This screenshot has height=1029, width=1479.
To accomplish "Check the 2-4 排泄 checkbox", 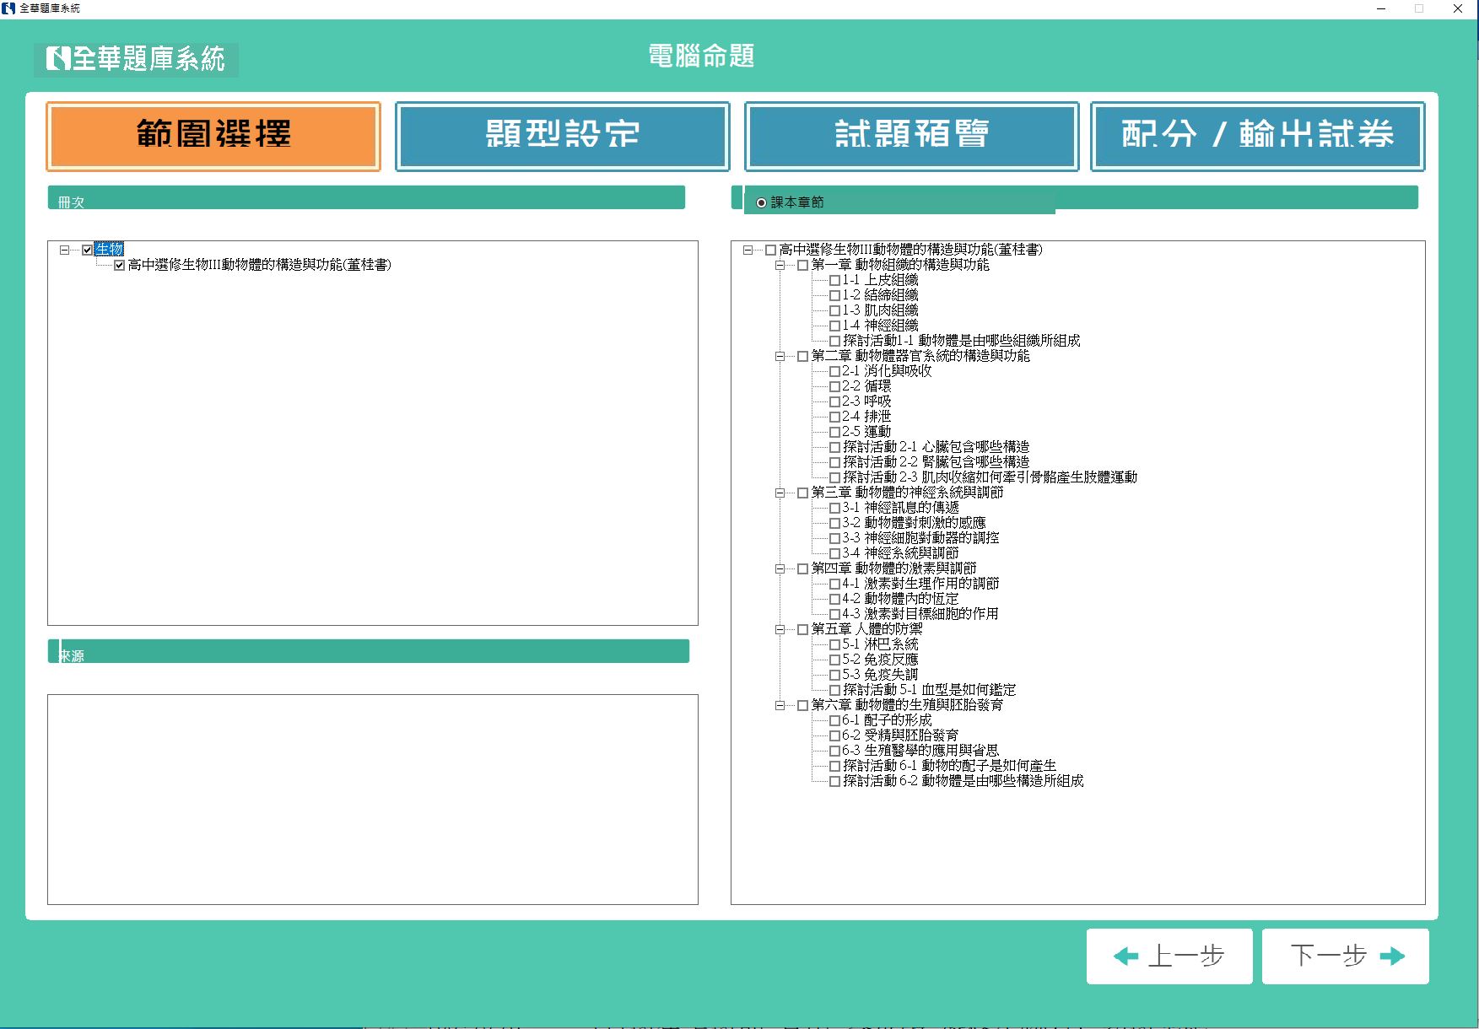I will pos(835,417).
